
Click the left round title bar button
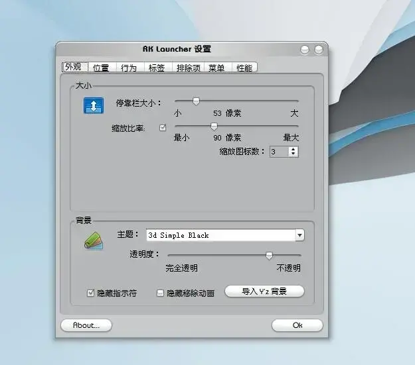(305, 50)
